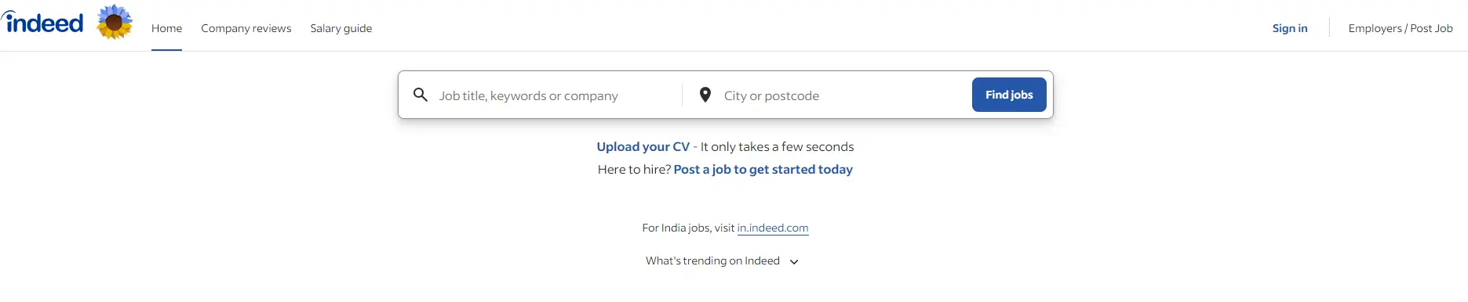The image size is (1468, 302).
Task: Open Post a job to get started today
Action: 763,169
